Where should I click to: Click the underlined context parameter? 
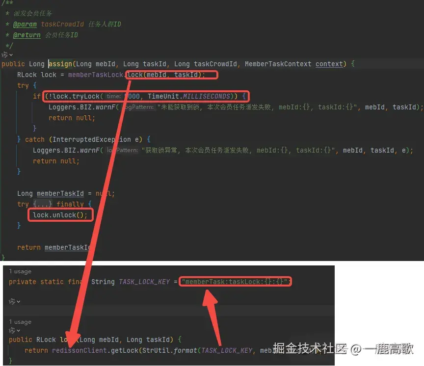(x=329, y=64)
